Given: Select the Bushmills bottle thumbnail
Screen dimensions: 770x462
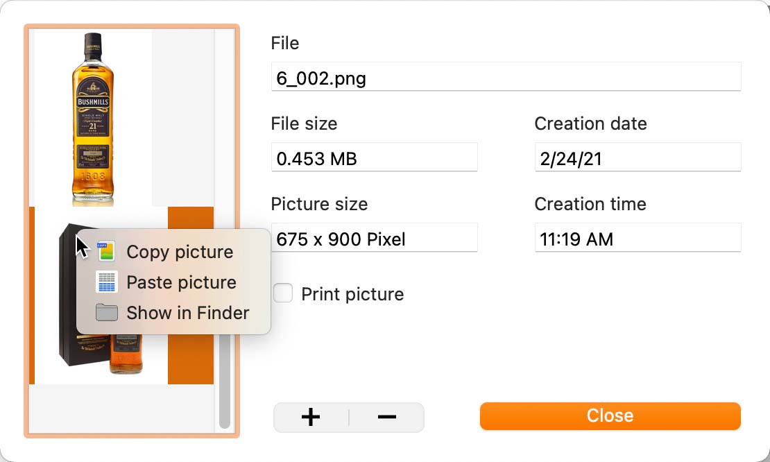Looking at the screenshot, I should tap(94, 119).
